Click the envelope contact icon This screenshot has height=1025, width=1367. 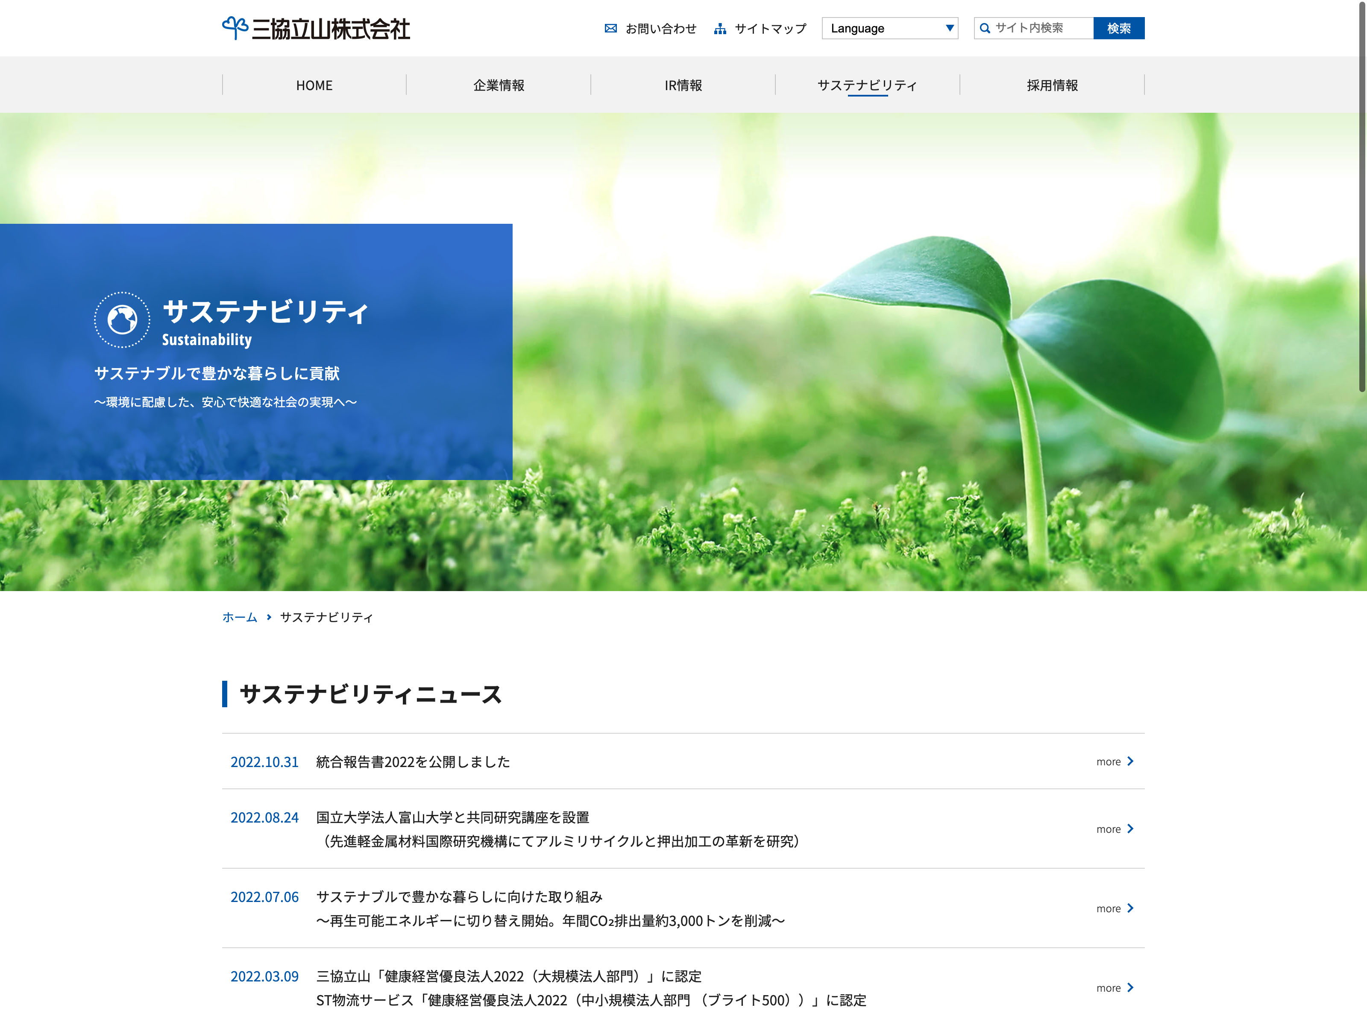click(610, 29)
